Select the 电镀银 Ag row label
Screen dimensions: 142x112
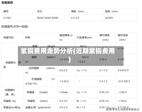tap(9, 101)
